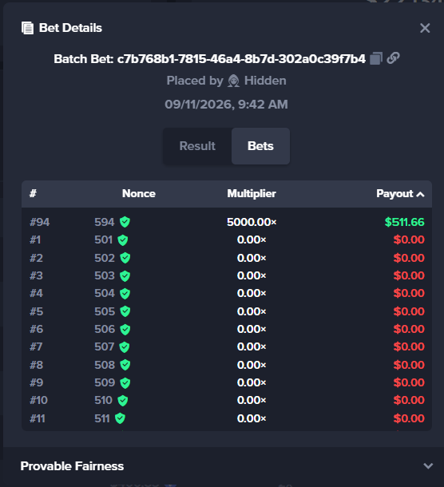
Task: Click verified shield next to nonce 510
Action: pos(123,400)
